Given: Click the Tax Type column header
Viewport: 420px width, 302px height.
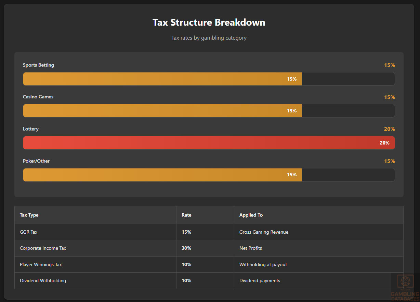Looking at the screenshot, I should coord(29,215).
